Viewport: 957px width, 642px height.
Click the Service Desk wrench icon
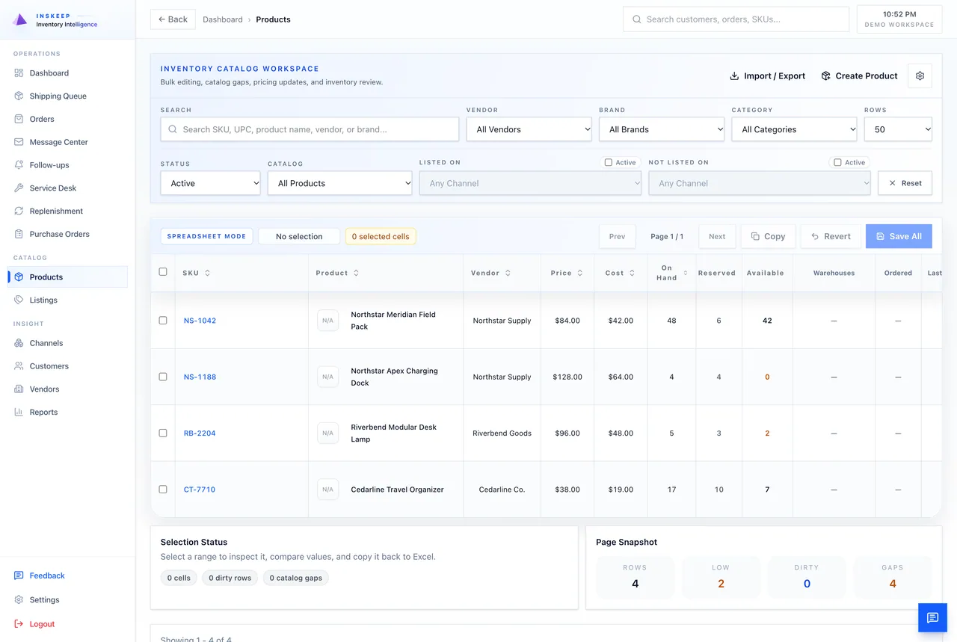19,188
